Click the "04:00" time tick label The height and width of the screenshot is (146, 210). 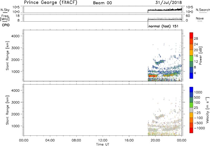point(50,140)
